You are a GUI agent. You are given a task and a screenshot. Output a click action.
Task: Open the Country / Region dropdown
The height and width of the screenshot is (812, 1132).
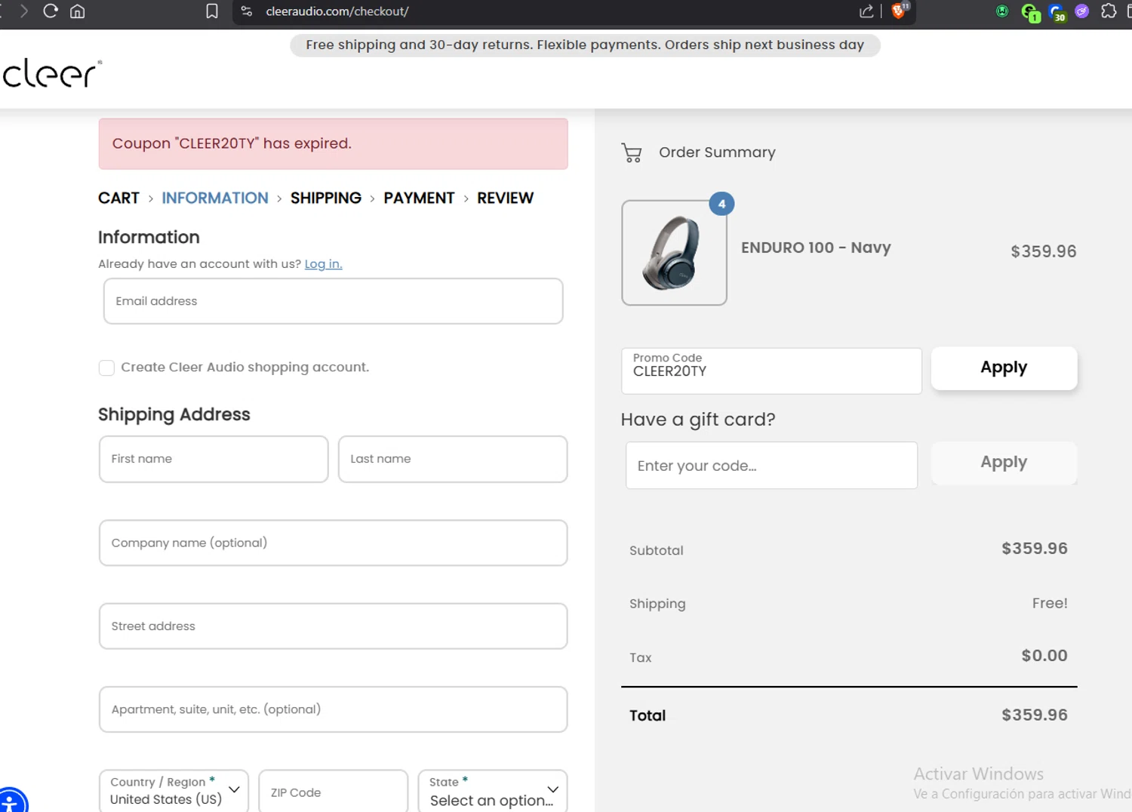[x=174, y=791]
